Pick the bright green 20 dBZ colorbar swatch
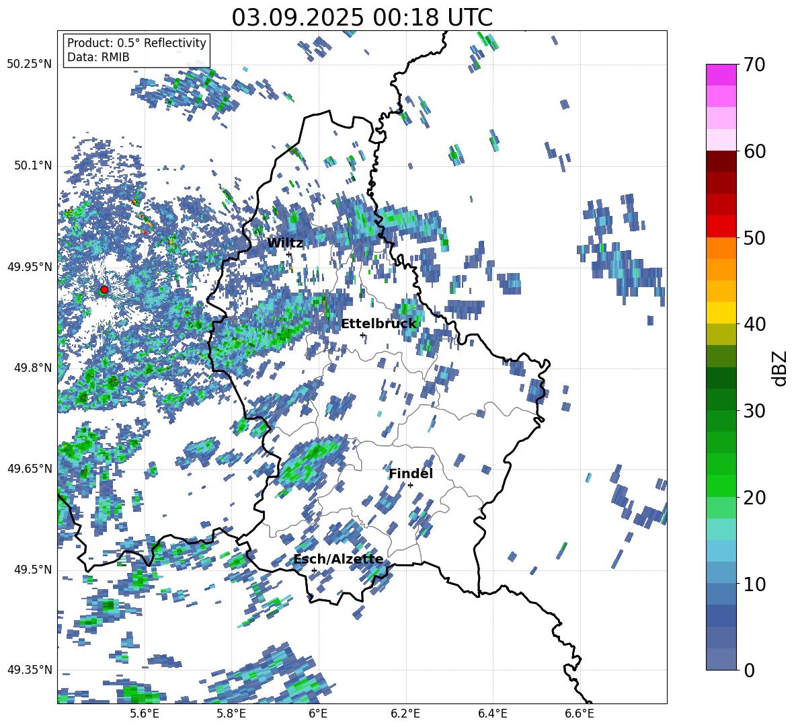Screen dimensions: 796x727 721,486
